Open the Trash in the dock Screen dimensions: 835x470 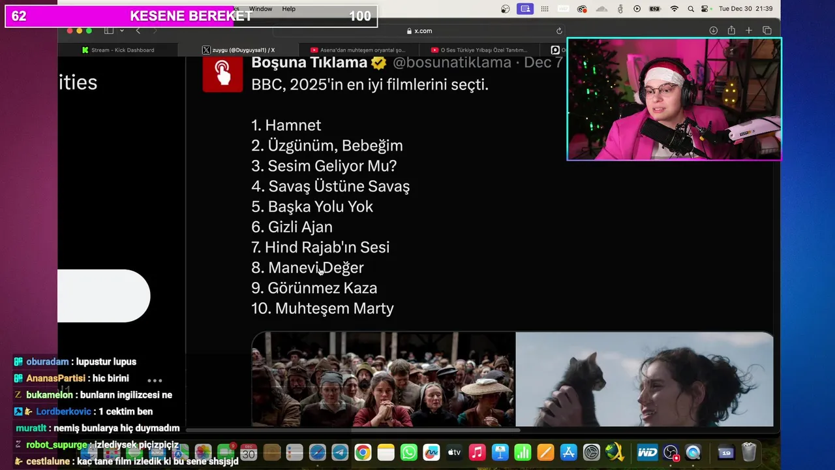click(749, 452)
